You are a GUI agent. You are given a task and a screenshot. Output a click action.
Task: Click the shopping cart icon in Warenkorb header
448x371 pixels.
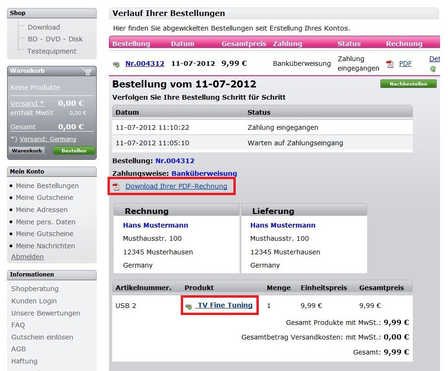pyautogui.click(x=86, y=71)
